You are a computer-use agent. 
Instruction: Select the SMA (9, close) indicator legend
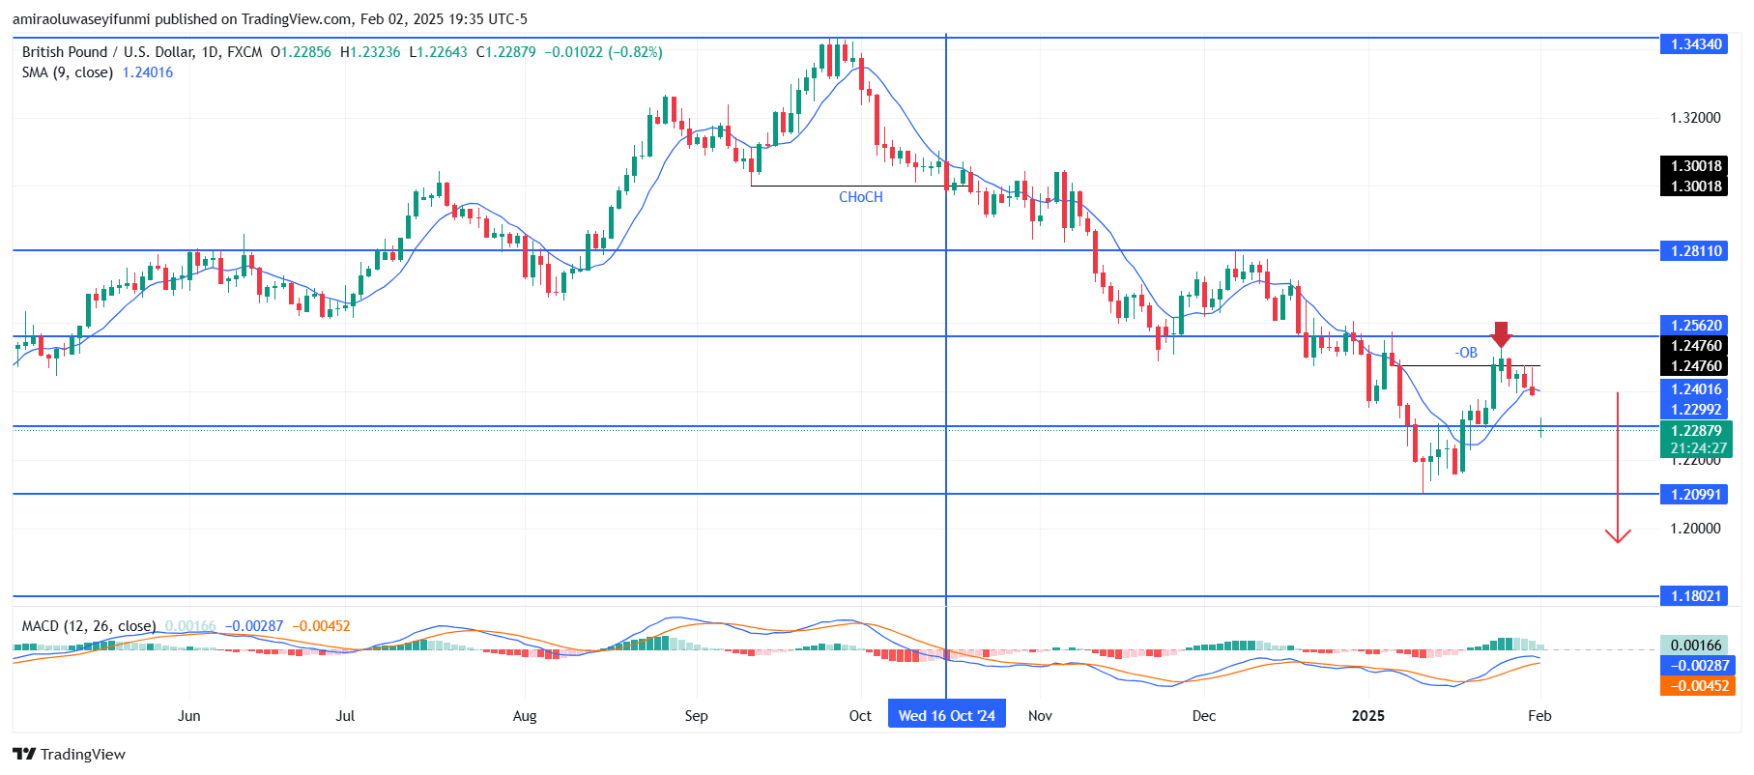(68, 72)
